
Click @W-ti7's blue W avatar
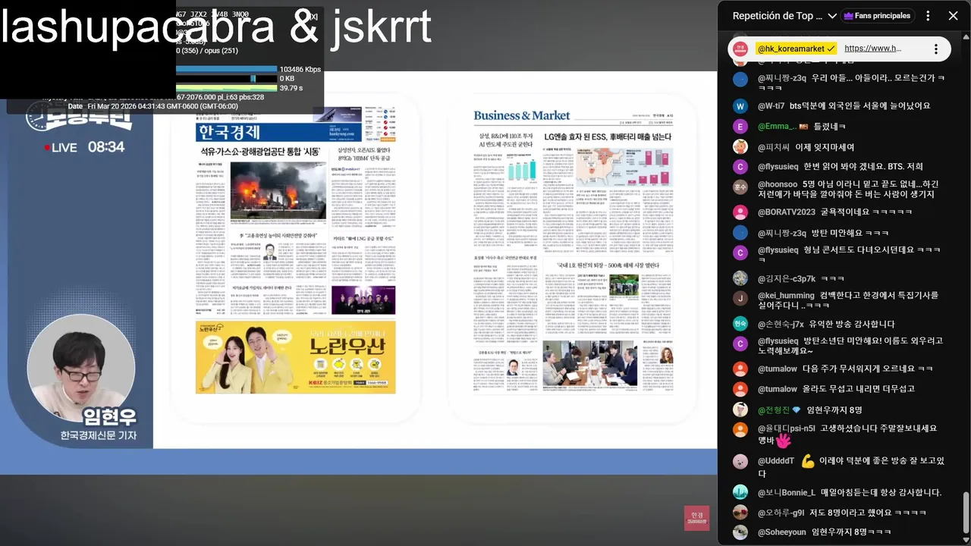740,106
